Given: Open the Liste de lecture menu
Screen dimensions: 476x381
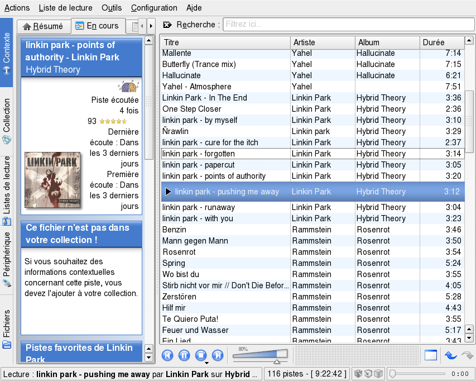Looking at the screenshot, I should pos(66,8).
